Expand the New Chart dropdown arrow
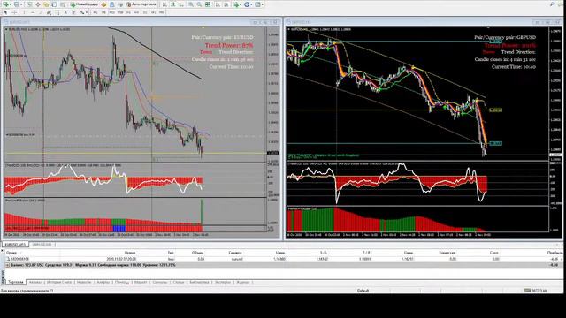 pyautogui.click(x=11, y=4)
